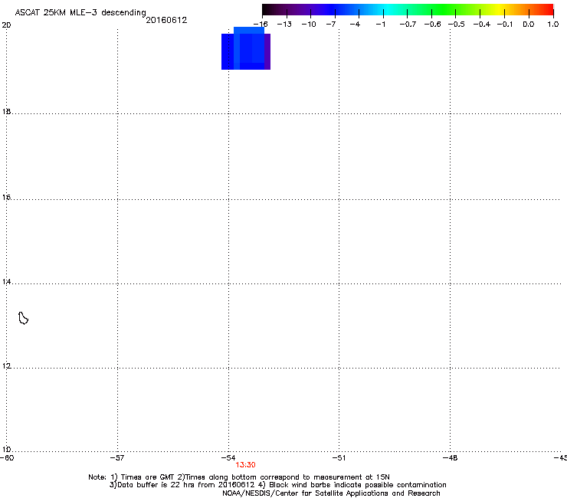The image size is (567, 498).
Task: Click the -1 color bar tick label
Action: (x=380, y=25)
